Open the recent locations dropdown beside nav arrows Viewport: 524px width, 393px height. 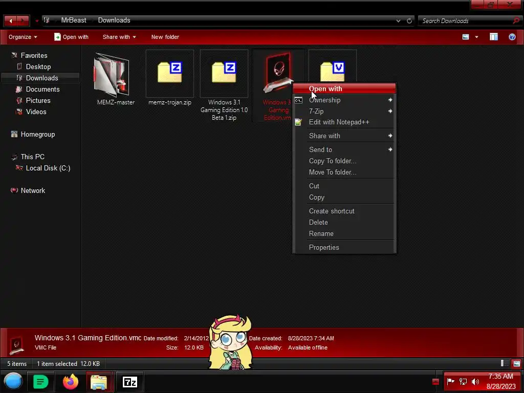point(37,21)
